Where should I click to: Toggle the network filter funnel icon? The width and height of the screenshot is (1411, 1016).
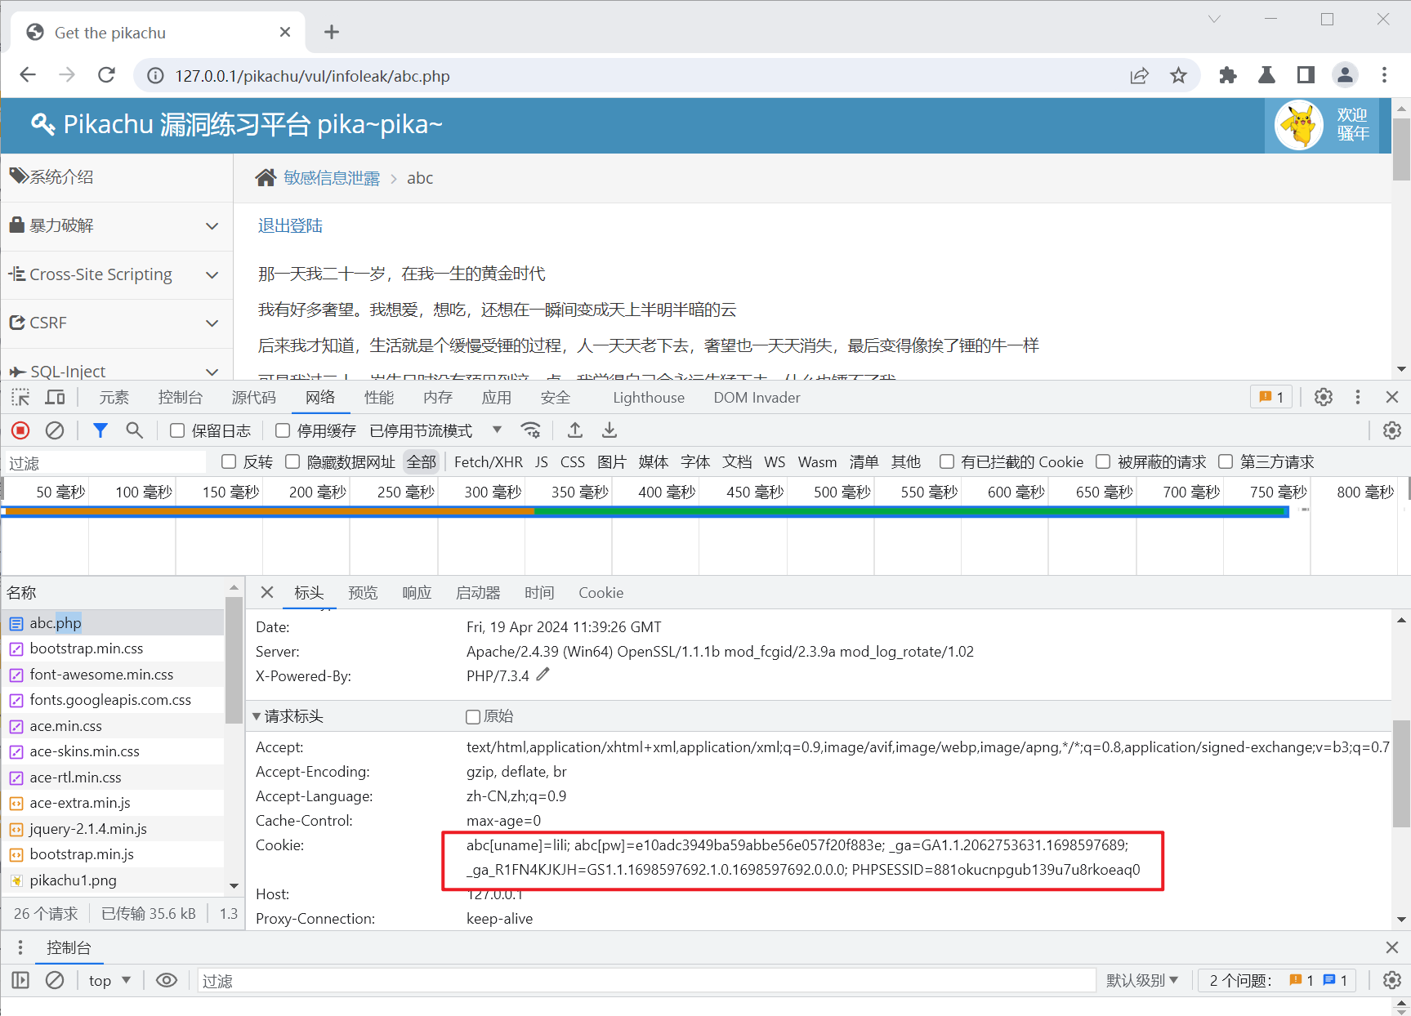[x=100, y=430]
